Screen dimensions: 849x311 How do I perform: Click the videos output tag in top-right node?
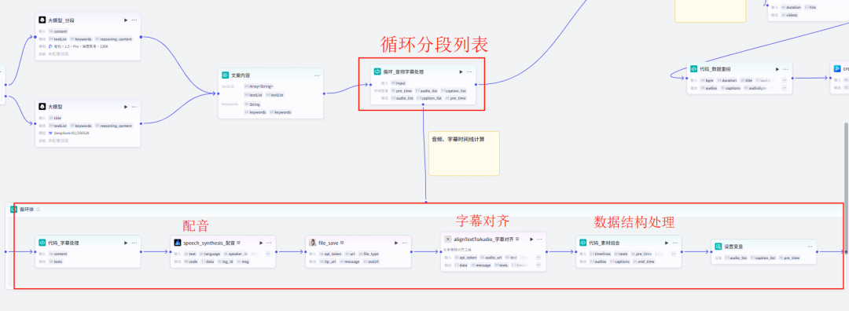(790, 15)
